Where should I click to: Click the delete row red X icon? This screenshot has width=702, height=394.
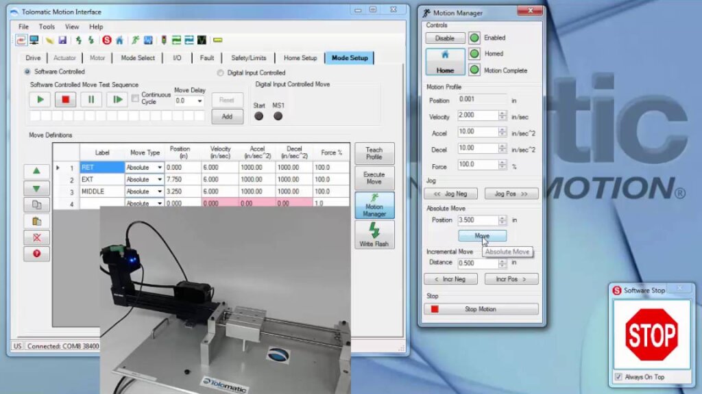[x=36, y=237]
